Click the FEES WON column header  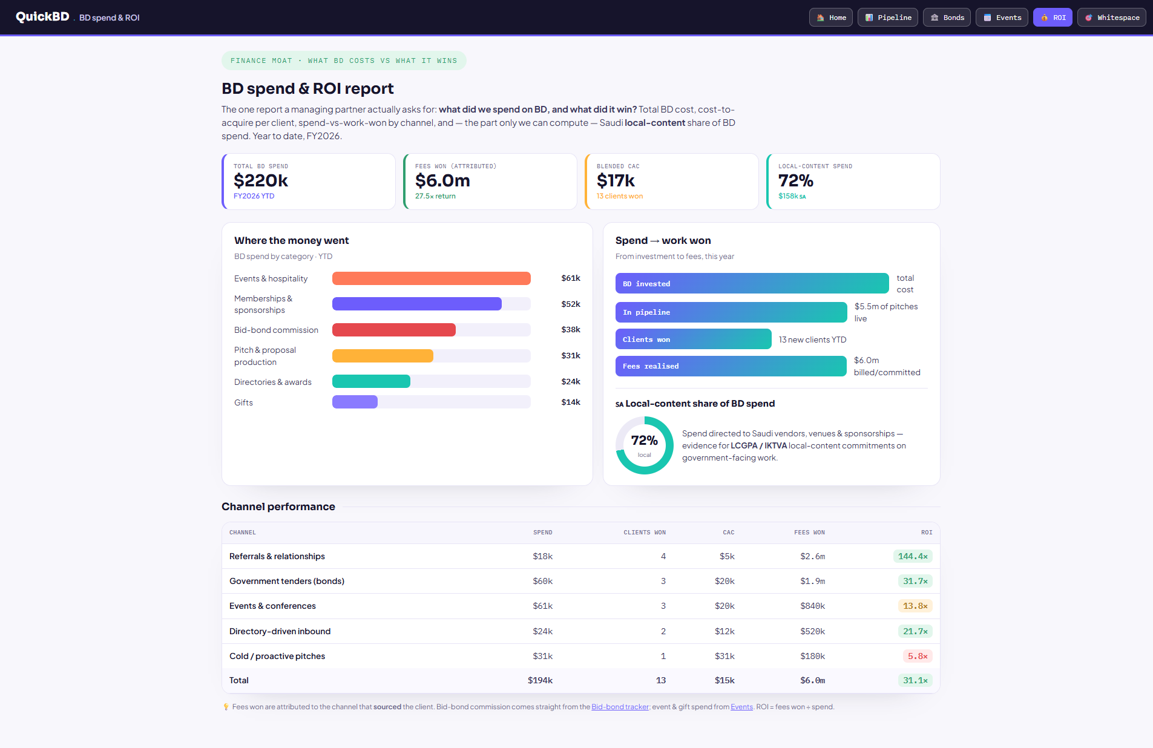pyautogui.click(x=809, y=533)
